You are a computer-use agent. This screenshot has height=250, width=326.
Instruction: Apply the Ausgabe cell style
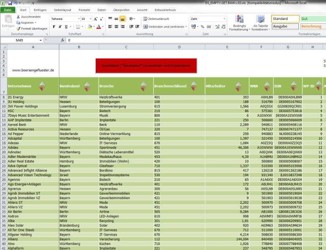(285, 26)
